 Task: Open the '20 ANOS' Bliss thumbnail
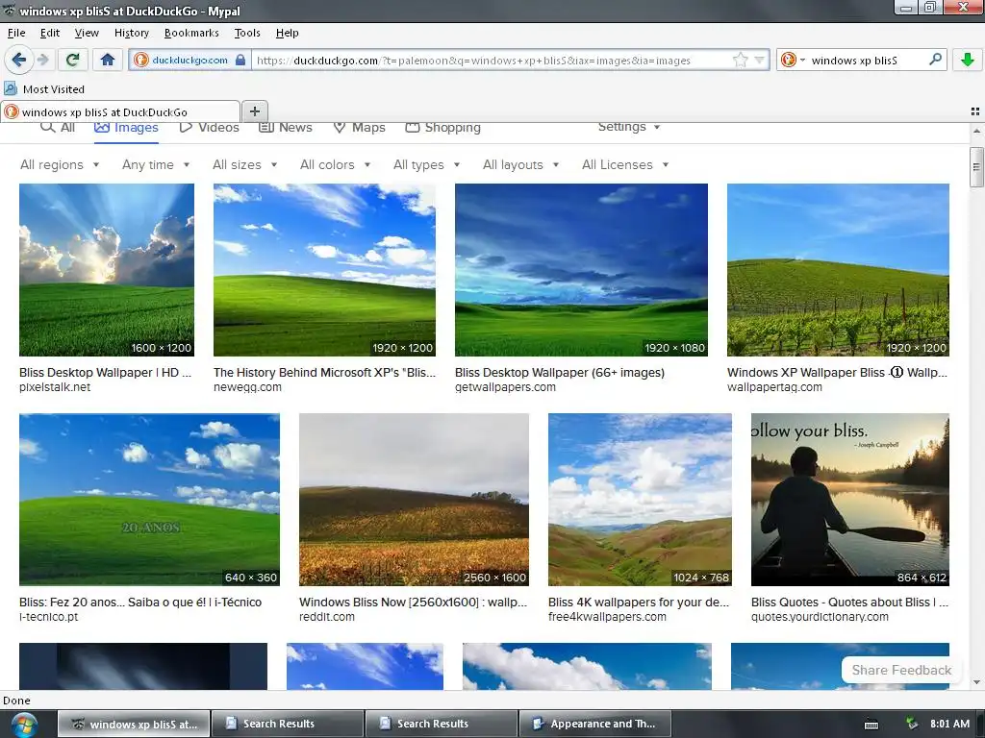tap(149, 500)
